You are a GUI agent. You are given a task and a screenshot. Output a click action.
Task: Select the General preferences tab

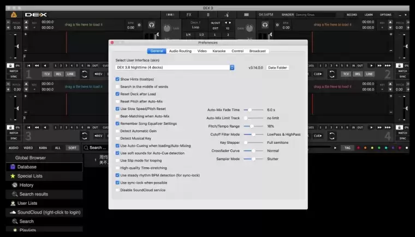coord(157,51)
